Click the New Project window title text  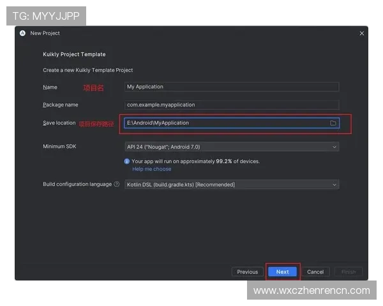click(45, 33)
